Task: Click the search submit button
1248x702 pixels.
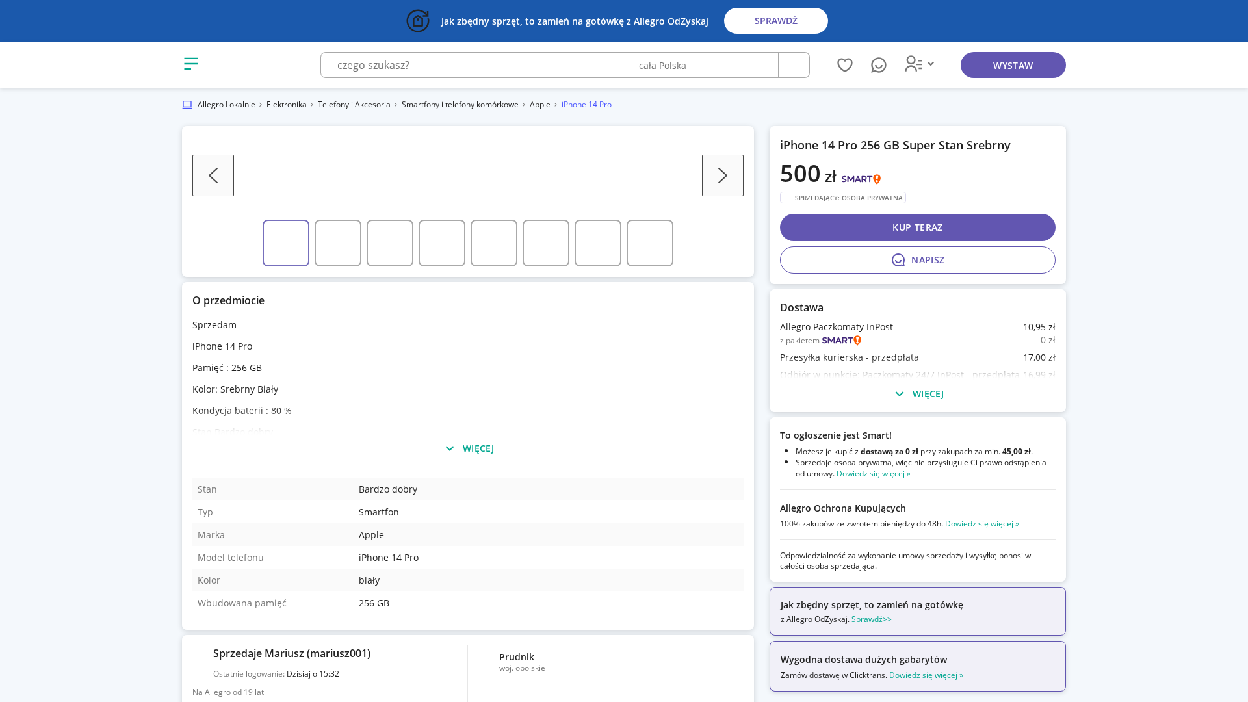Action: click(x=794, y=65)
